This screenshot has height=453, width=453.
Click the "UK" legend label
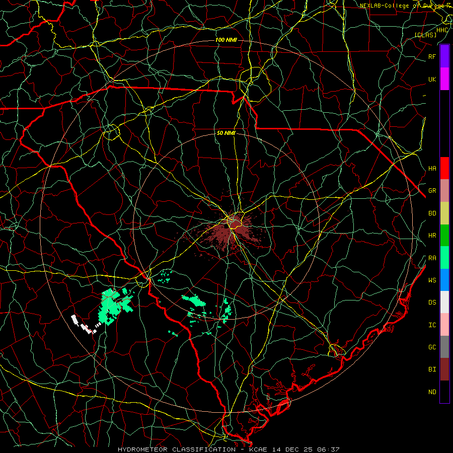(432, 79)
